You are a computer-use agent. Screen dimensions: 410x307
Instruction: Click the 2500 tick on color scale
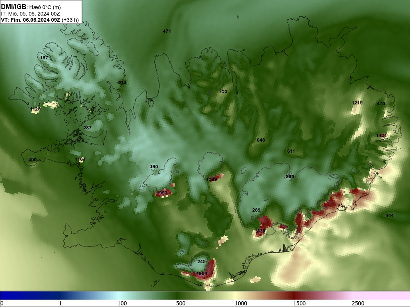coord(358,303)
